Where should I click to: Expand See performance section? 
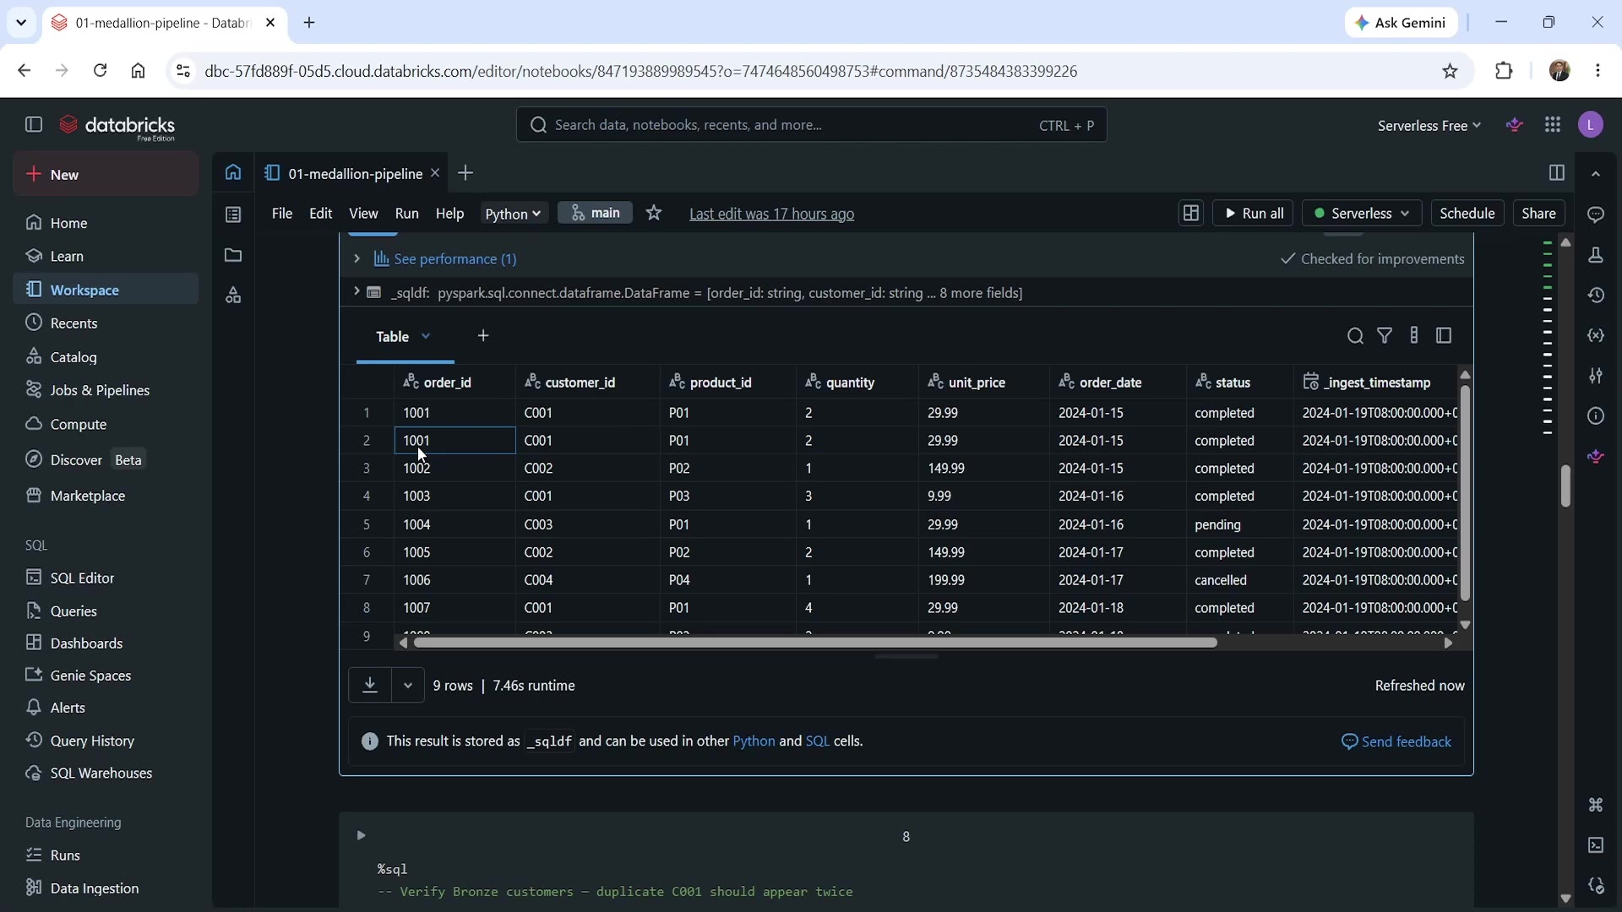[x=357, y=259]
